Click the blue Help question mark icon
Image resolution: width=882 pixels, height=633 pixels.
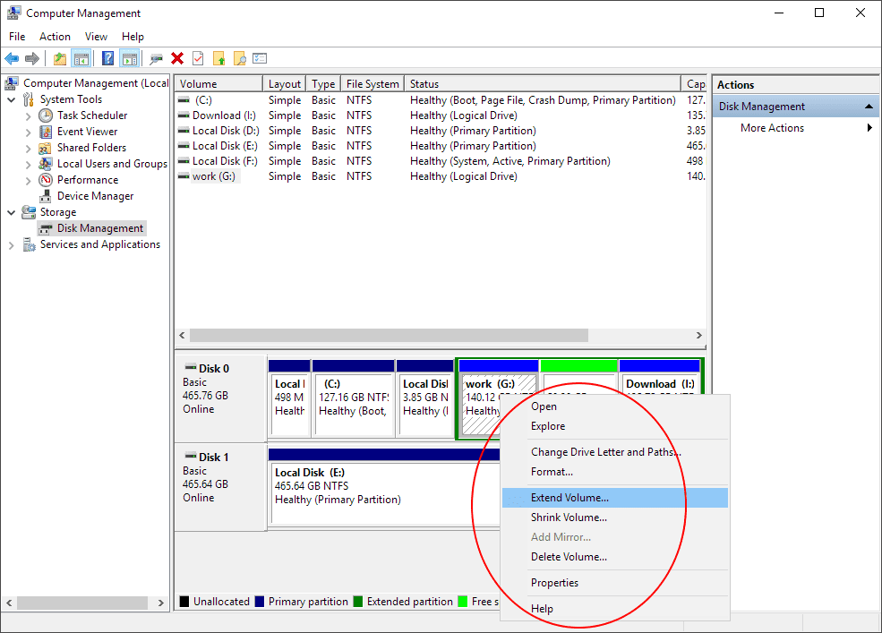coord(107,58)
